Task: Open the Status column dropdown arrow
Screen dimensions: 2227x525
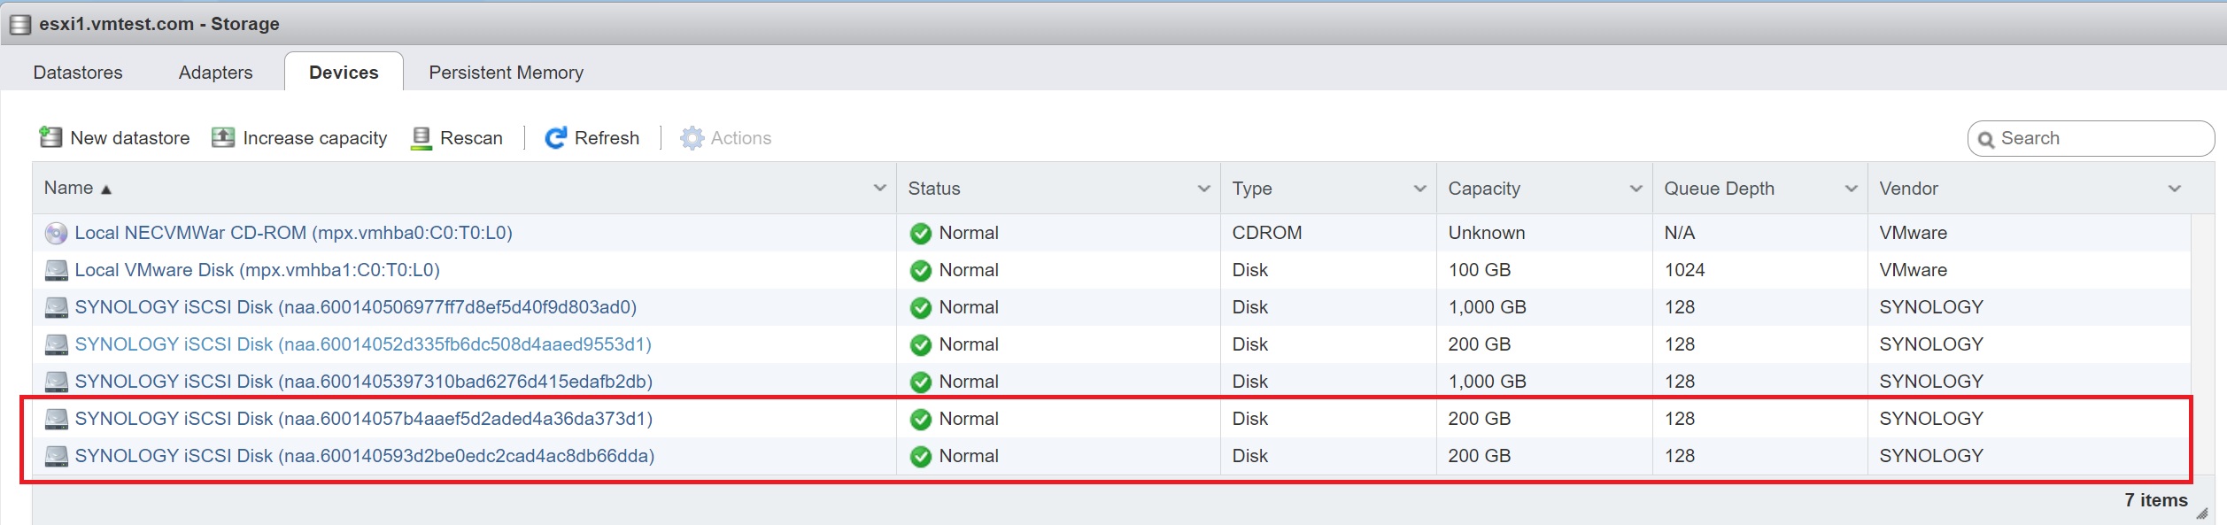Action: (x=1203, y=188)
